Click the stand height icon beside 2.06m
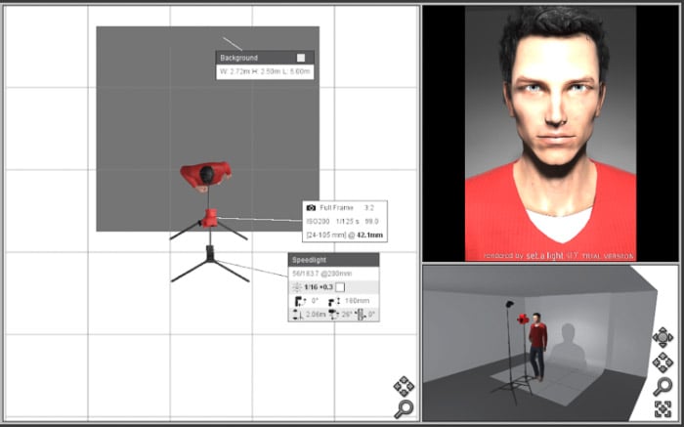The image size is (684, 427). pos(297,315)
